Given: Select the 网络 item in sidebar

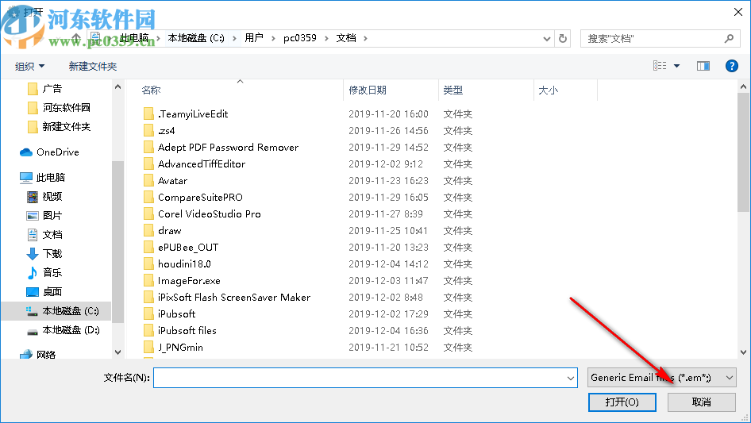Looking at the screenshot, I should tap(38, 355).
